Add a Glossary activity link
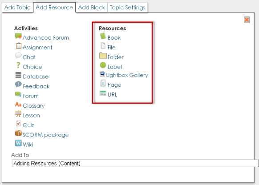 pos(34,106)
